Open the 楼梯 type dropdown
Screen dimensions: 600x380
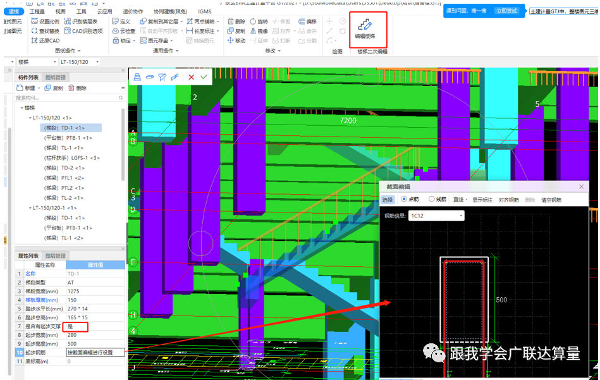37,62
